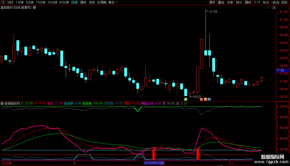This screenshot has height=166, width=290.
Task: Expand the 更多 period options
Action: tap(113, 2)
